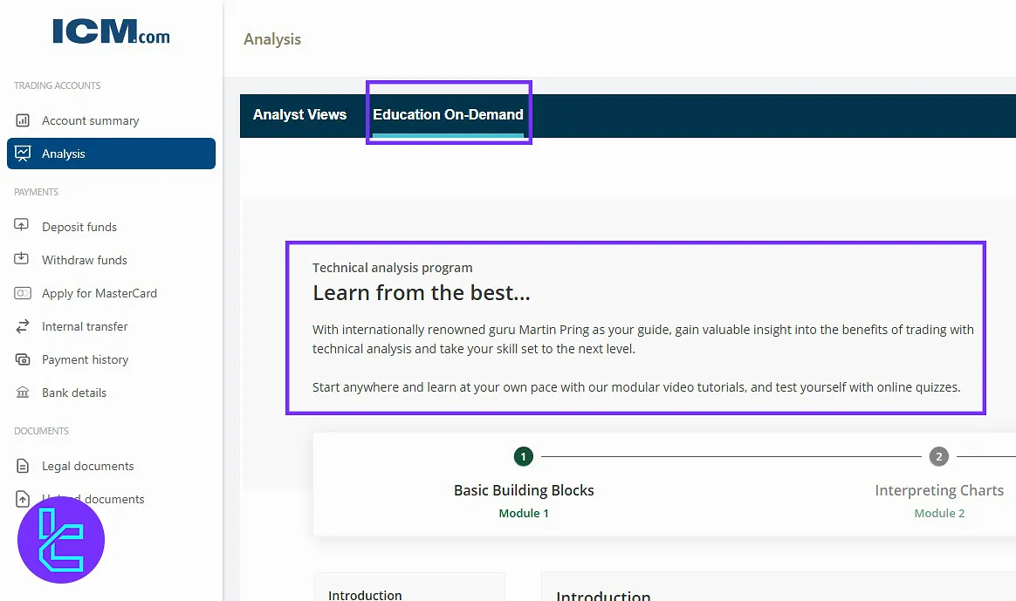Click the Payment history icon
This screenshot has height=601, width=1016.
pyautogui.click(x=23, y=359)
